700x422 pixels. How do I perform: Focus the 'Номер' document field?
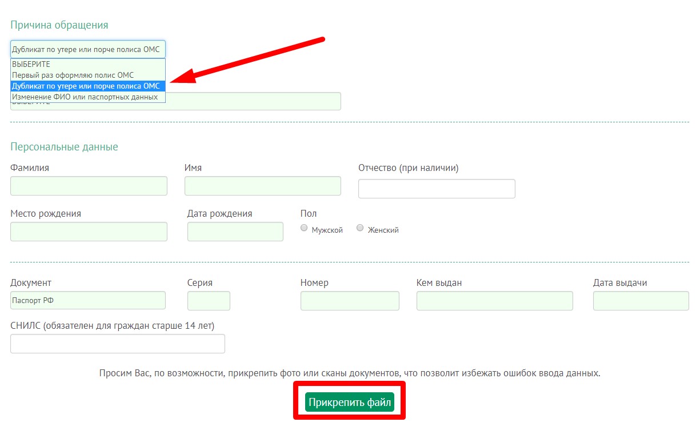(x=350, y=301)
